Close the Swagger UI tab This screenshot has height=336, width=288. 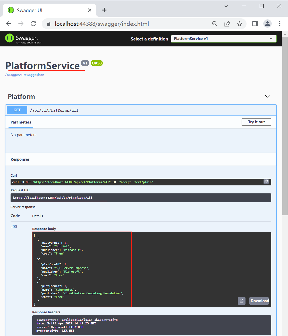pyautogui.click(x=90, y=10)
